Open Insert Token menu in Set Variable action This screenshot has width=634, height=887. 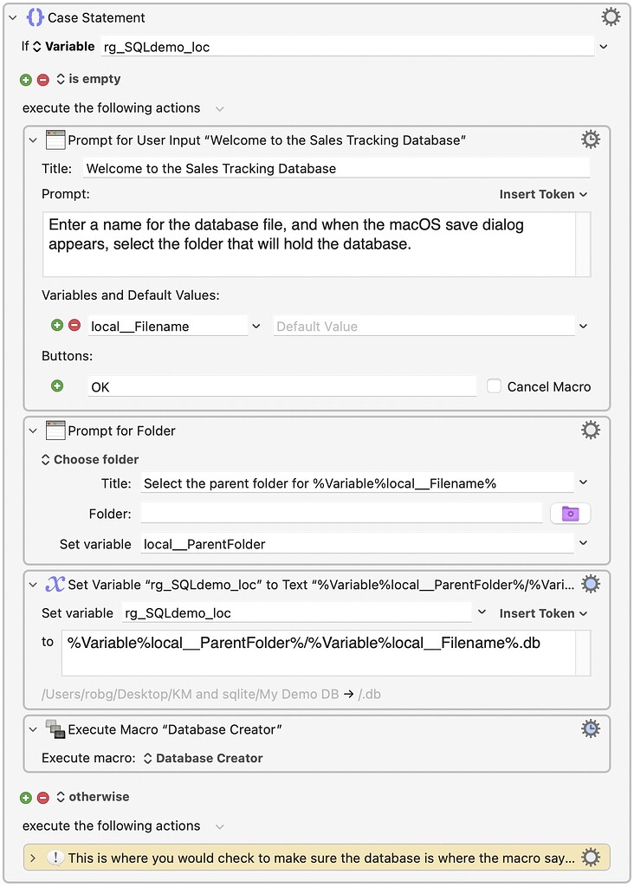543,613
